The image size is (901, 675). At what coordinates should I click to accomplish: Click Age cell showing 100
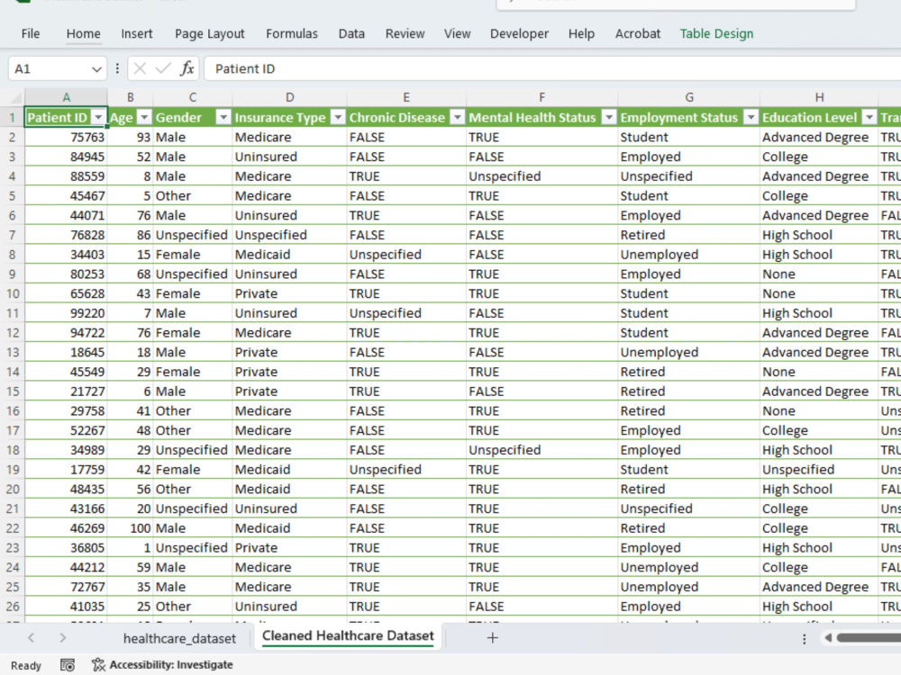pos(131,528)
